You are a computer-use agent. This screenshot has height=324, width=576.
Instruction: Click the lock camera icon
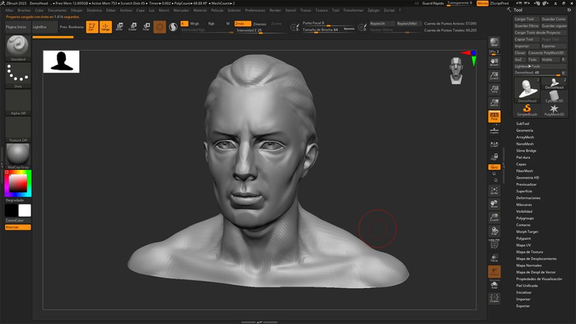click(x=494, y=157)
